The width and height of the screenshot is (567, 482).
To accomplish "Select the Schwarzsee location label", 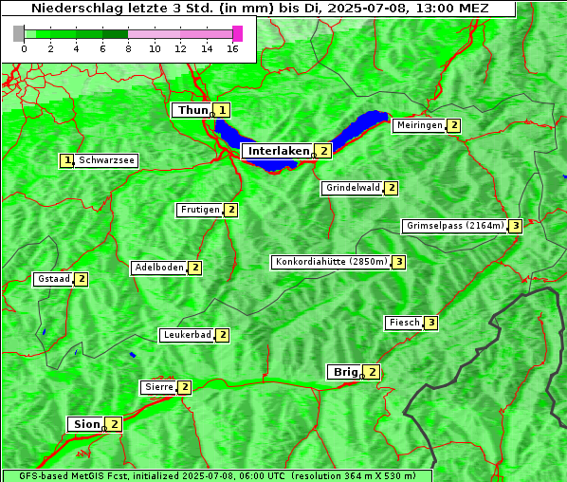I will coord(106,160).
